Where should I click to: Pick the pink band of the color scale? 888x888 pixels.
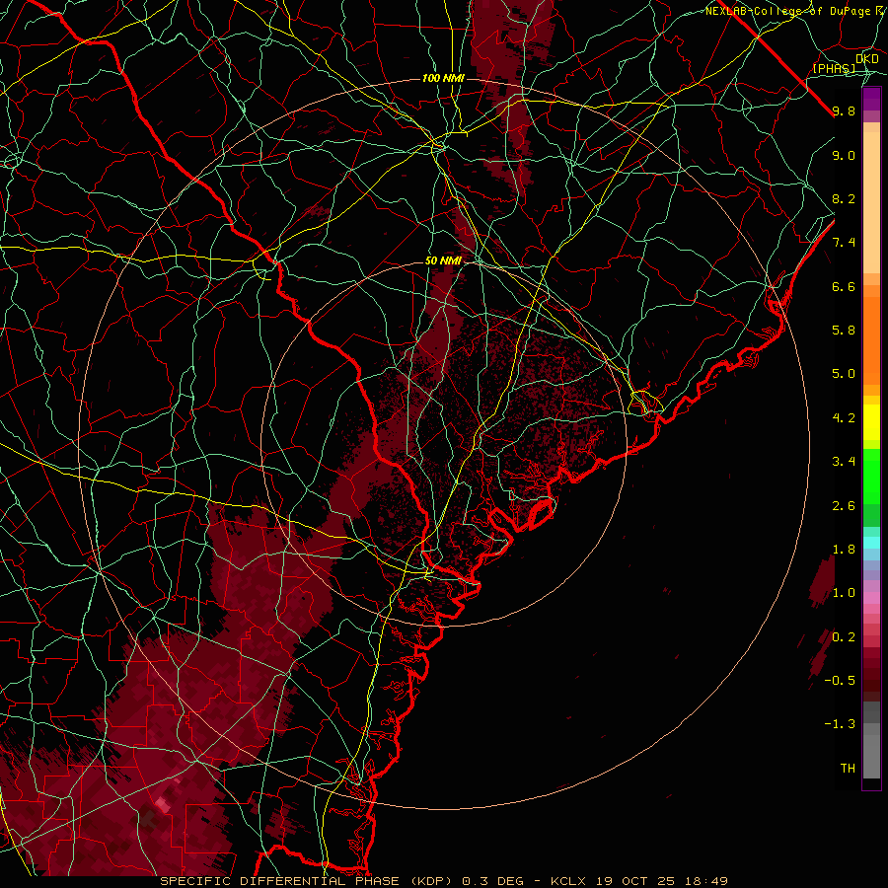pyautogui.click(x=871, y=598)
